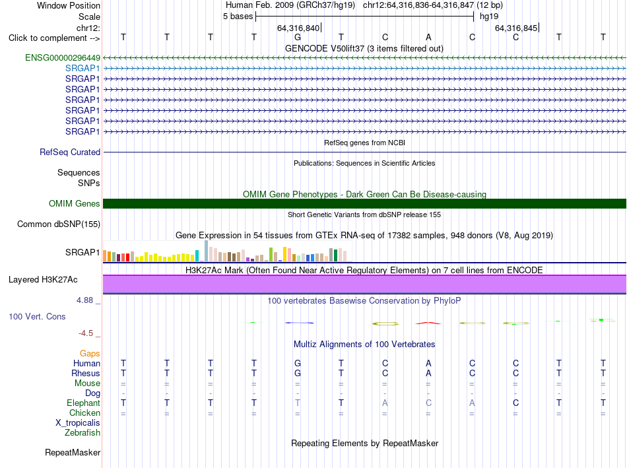Select the Elephant species label

pyautogui.click(x=84, y=403)
